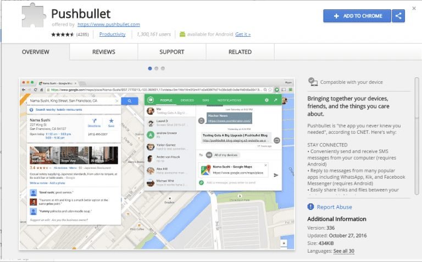Click the blue map search magnifier button
Viewport: 422px width, 262px height.
click(x=130, y=101)
